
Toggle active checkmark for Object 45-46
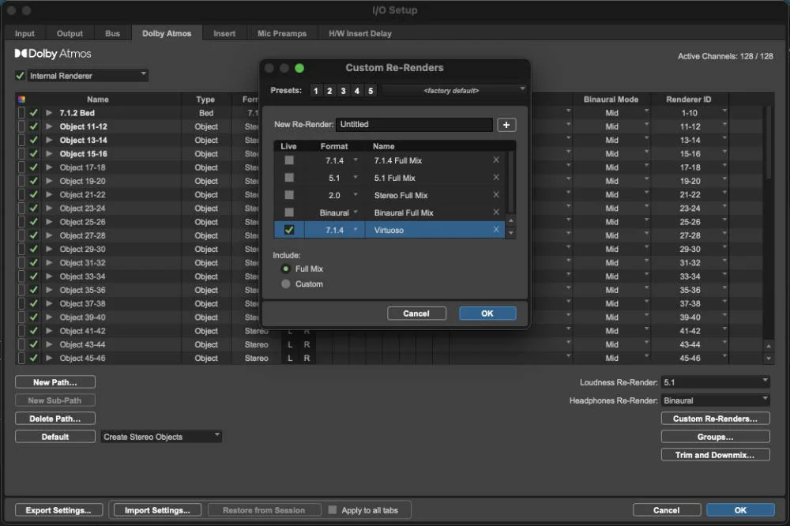coord(34,358)
